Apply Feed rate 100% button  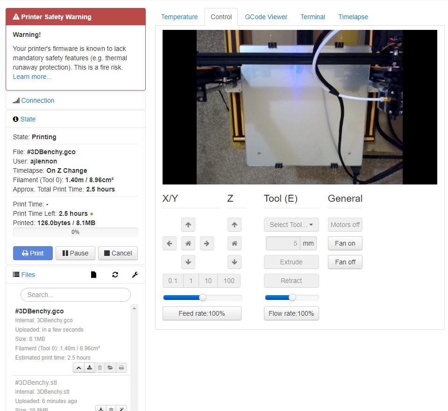pos(202,313)
